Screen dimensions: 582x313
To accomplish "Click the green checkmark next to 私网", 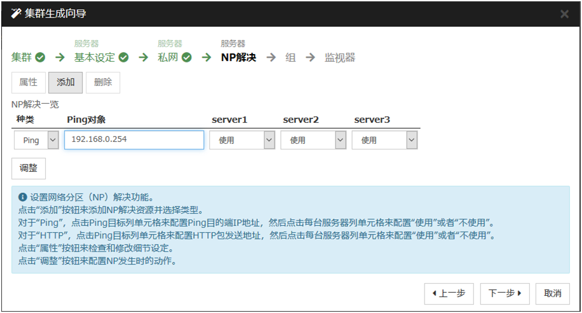I will coord(186,58).
